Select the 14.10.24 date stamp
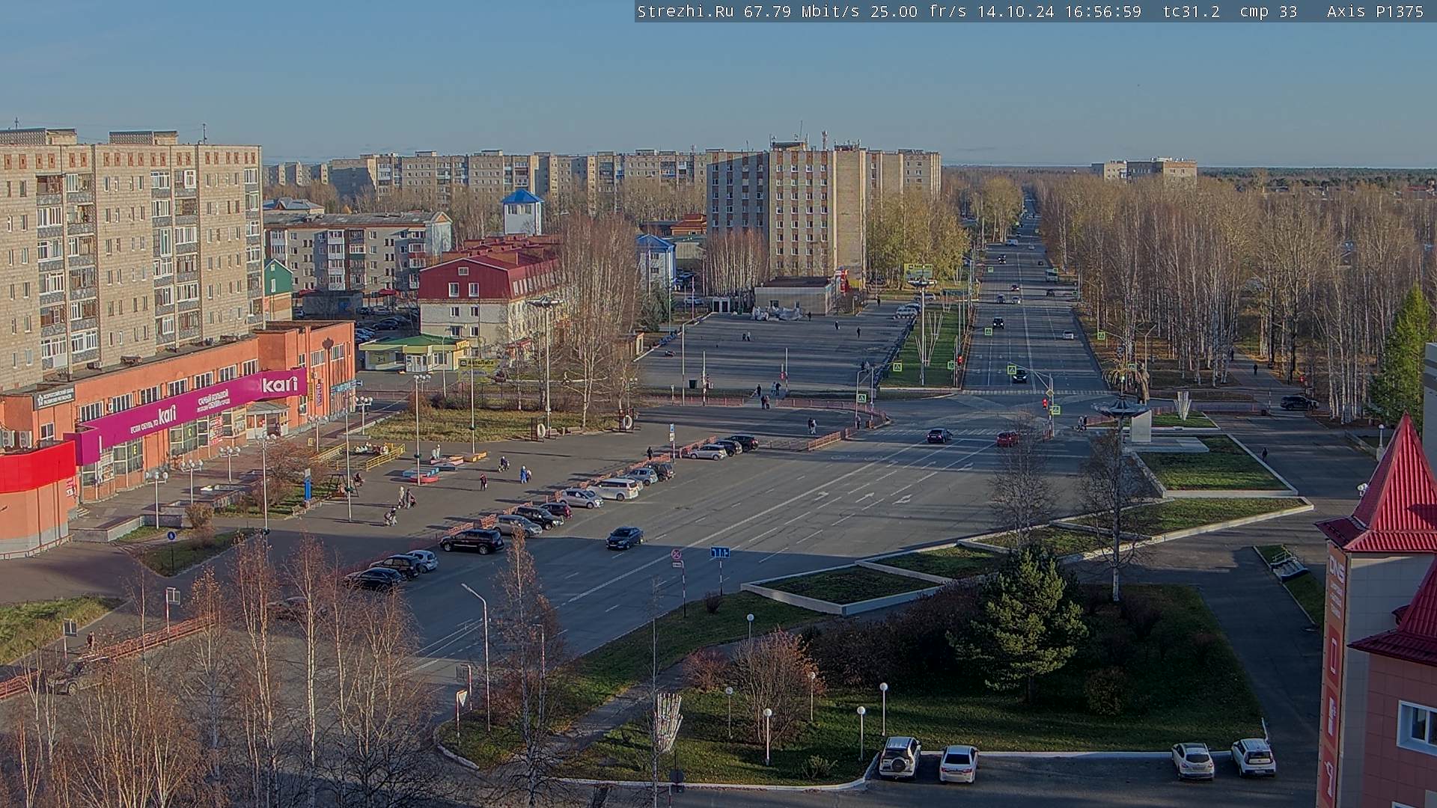This screenshot has width=1437, height=808. [1015, 11]
